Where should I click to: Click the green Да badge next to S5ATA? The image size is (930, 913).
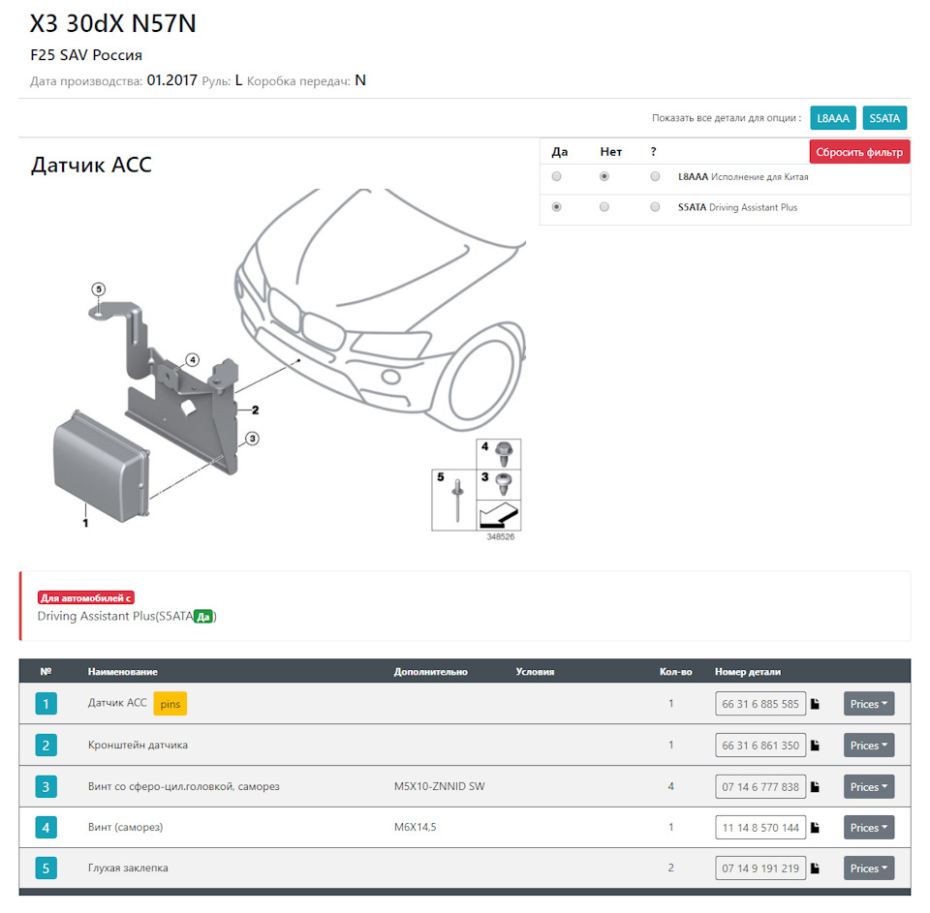pos(203,617)
